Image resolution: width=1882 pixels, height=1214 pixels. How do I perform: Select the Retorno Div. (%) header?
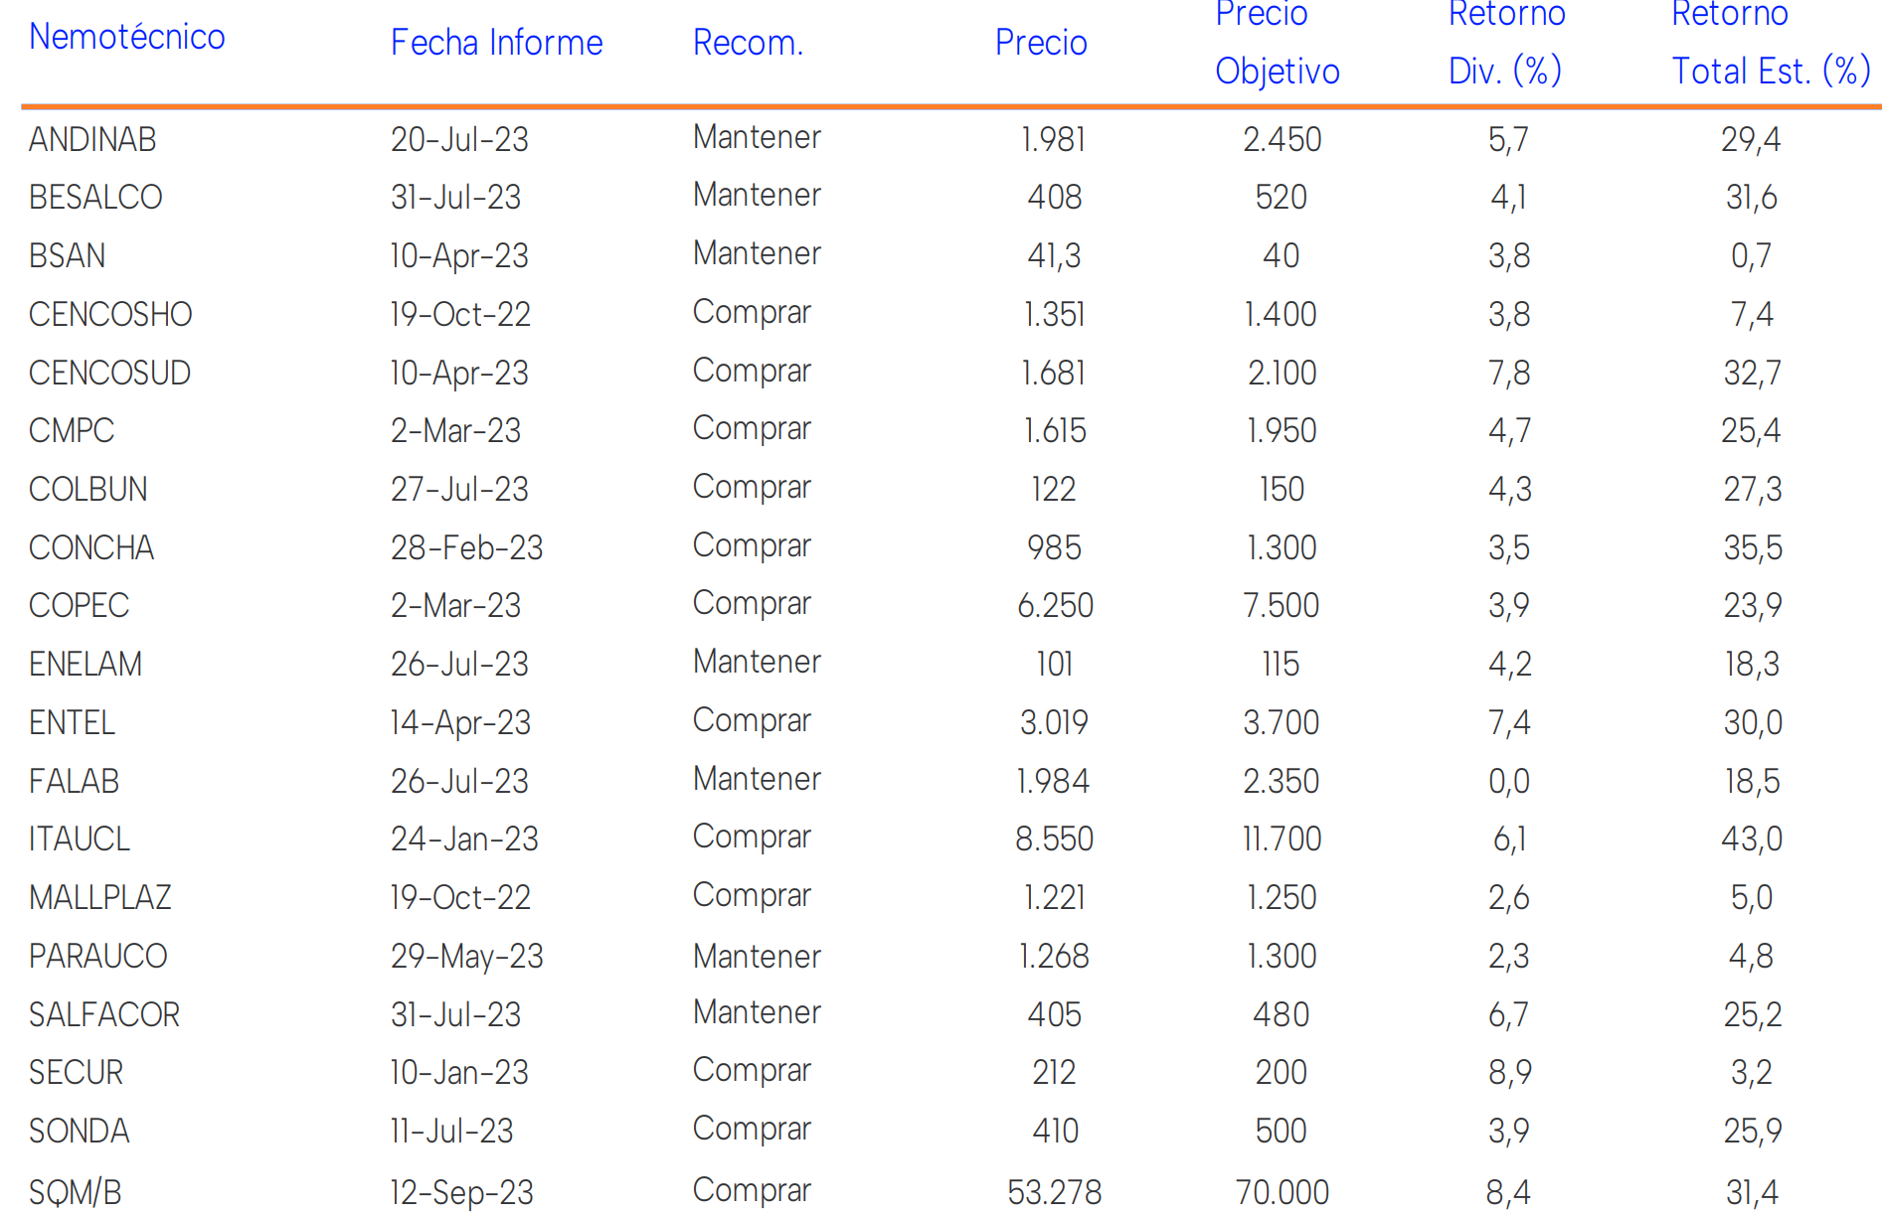pyautogui.click(x=1505, y=43)
